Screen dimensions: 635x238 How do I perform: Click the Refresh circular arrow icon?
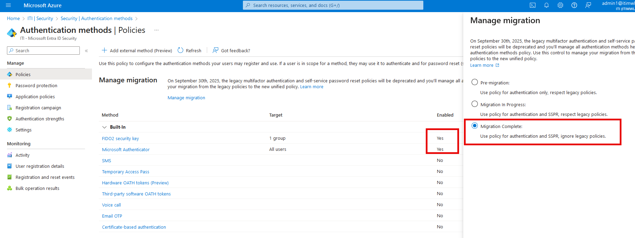(x=180, y=51)
